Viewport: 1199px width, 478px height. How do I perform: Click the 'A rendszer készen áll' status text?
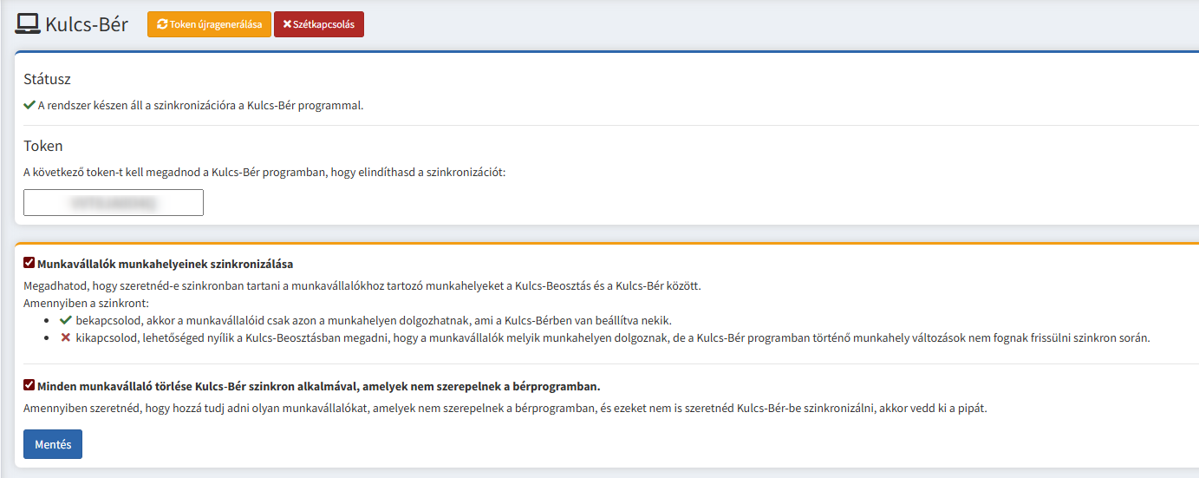point(200,106)
